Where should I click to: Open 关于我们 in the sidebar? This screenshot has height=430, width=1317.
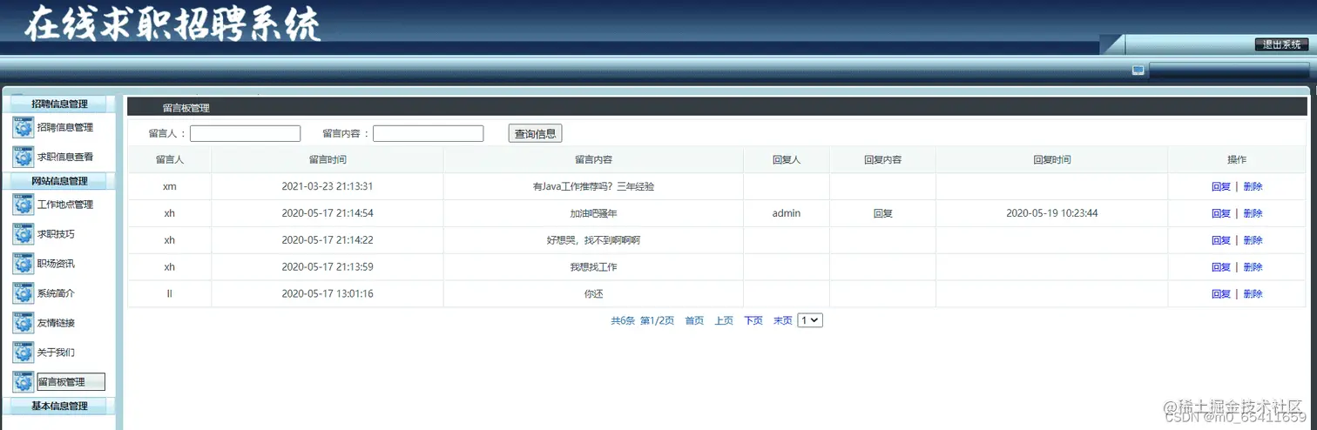click(56, 353)
